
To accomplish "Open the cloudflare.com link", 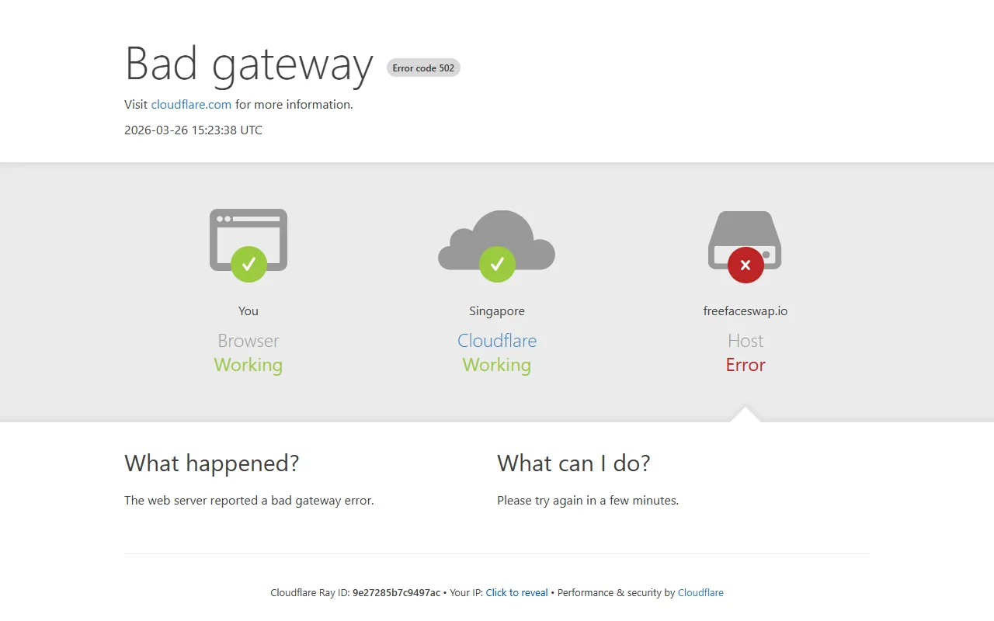I will coord(191,104).
